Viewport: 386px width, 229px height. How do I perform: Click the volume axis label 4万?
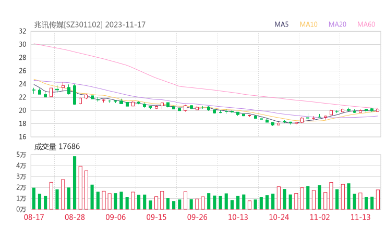[21, 166]
